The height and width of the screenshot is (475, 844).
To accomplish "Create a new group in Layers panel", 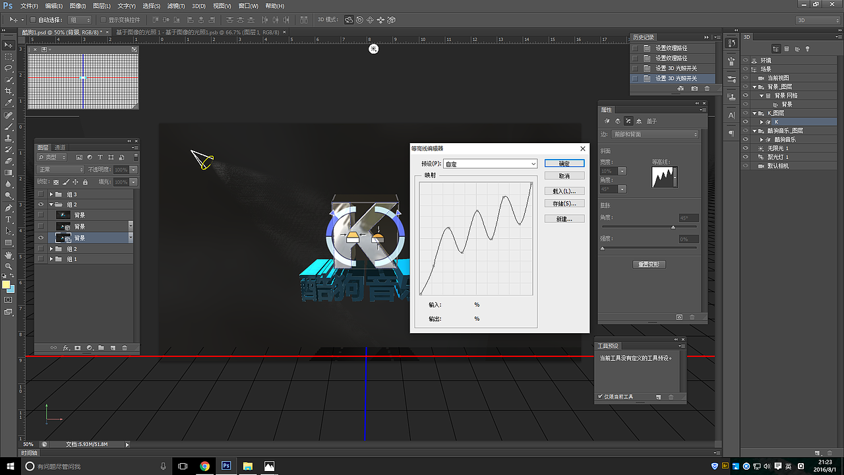I will (x=101, y=347).
